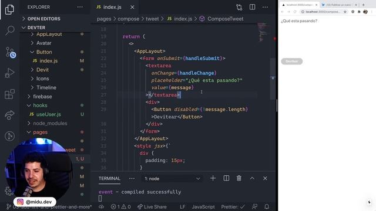376x211 pixels.
Task: Reload the page in browser
Action: (295, 12)
